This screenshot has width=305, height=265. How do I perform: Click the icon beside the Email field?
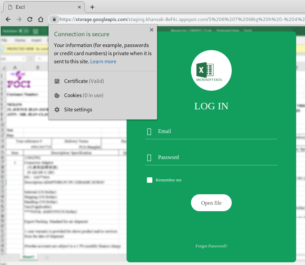(149, 132)
